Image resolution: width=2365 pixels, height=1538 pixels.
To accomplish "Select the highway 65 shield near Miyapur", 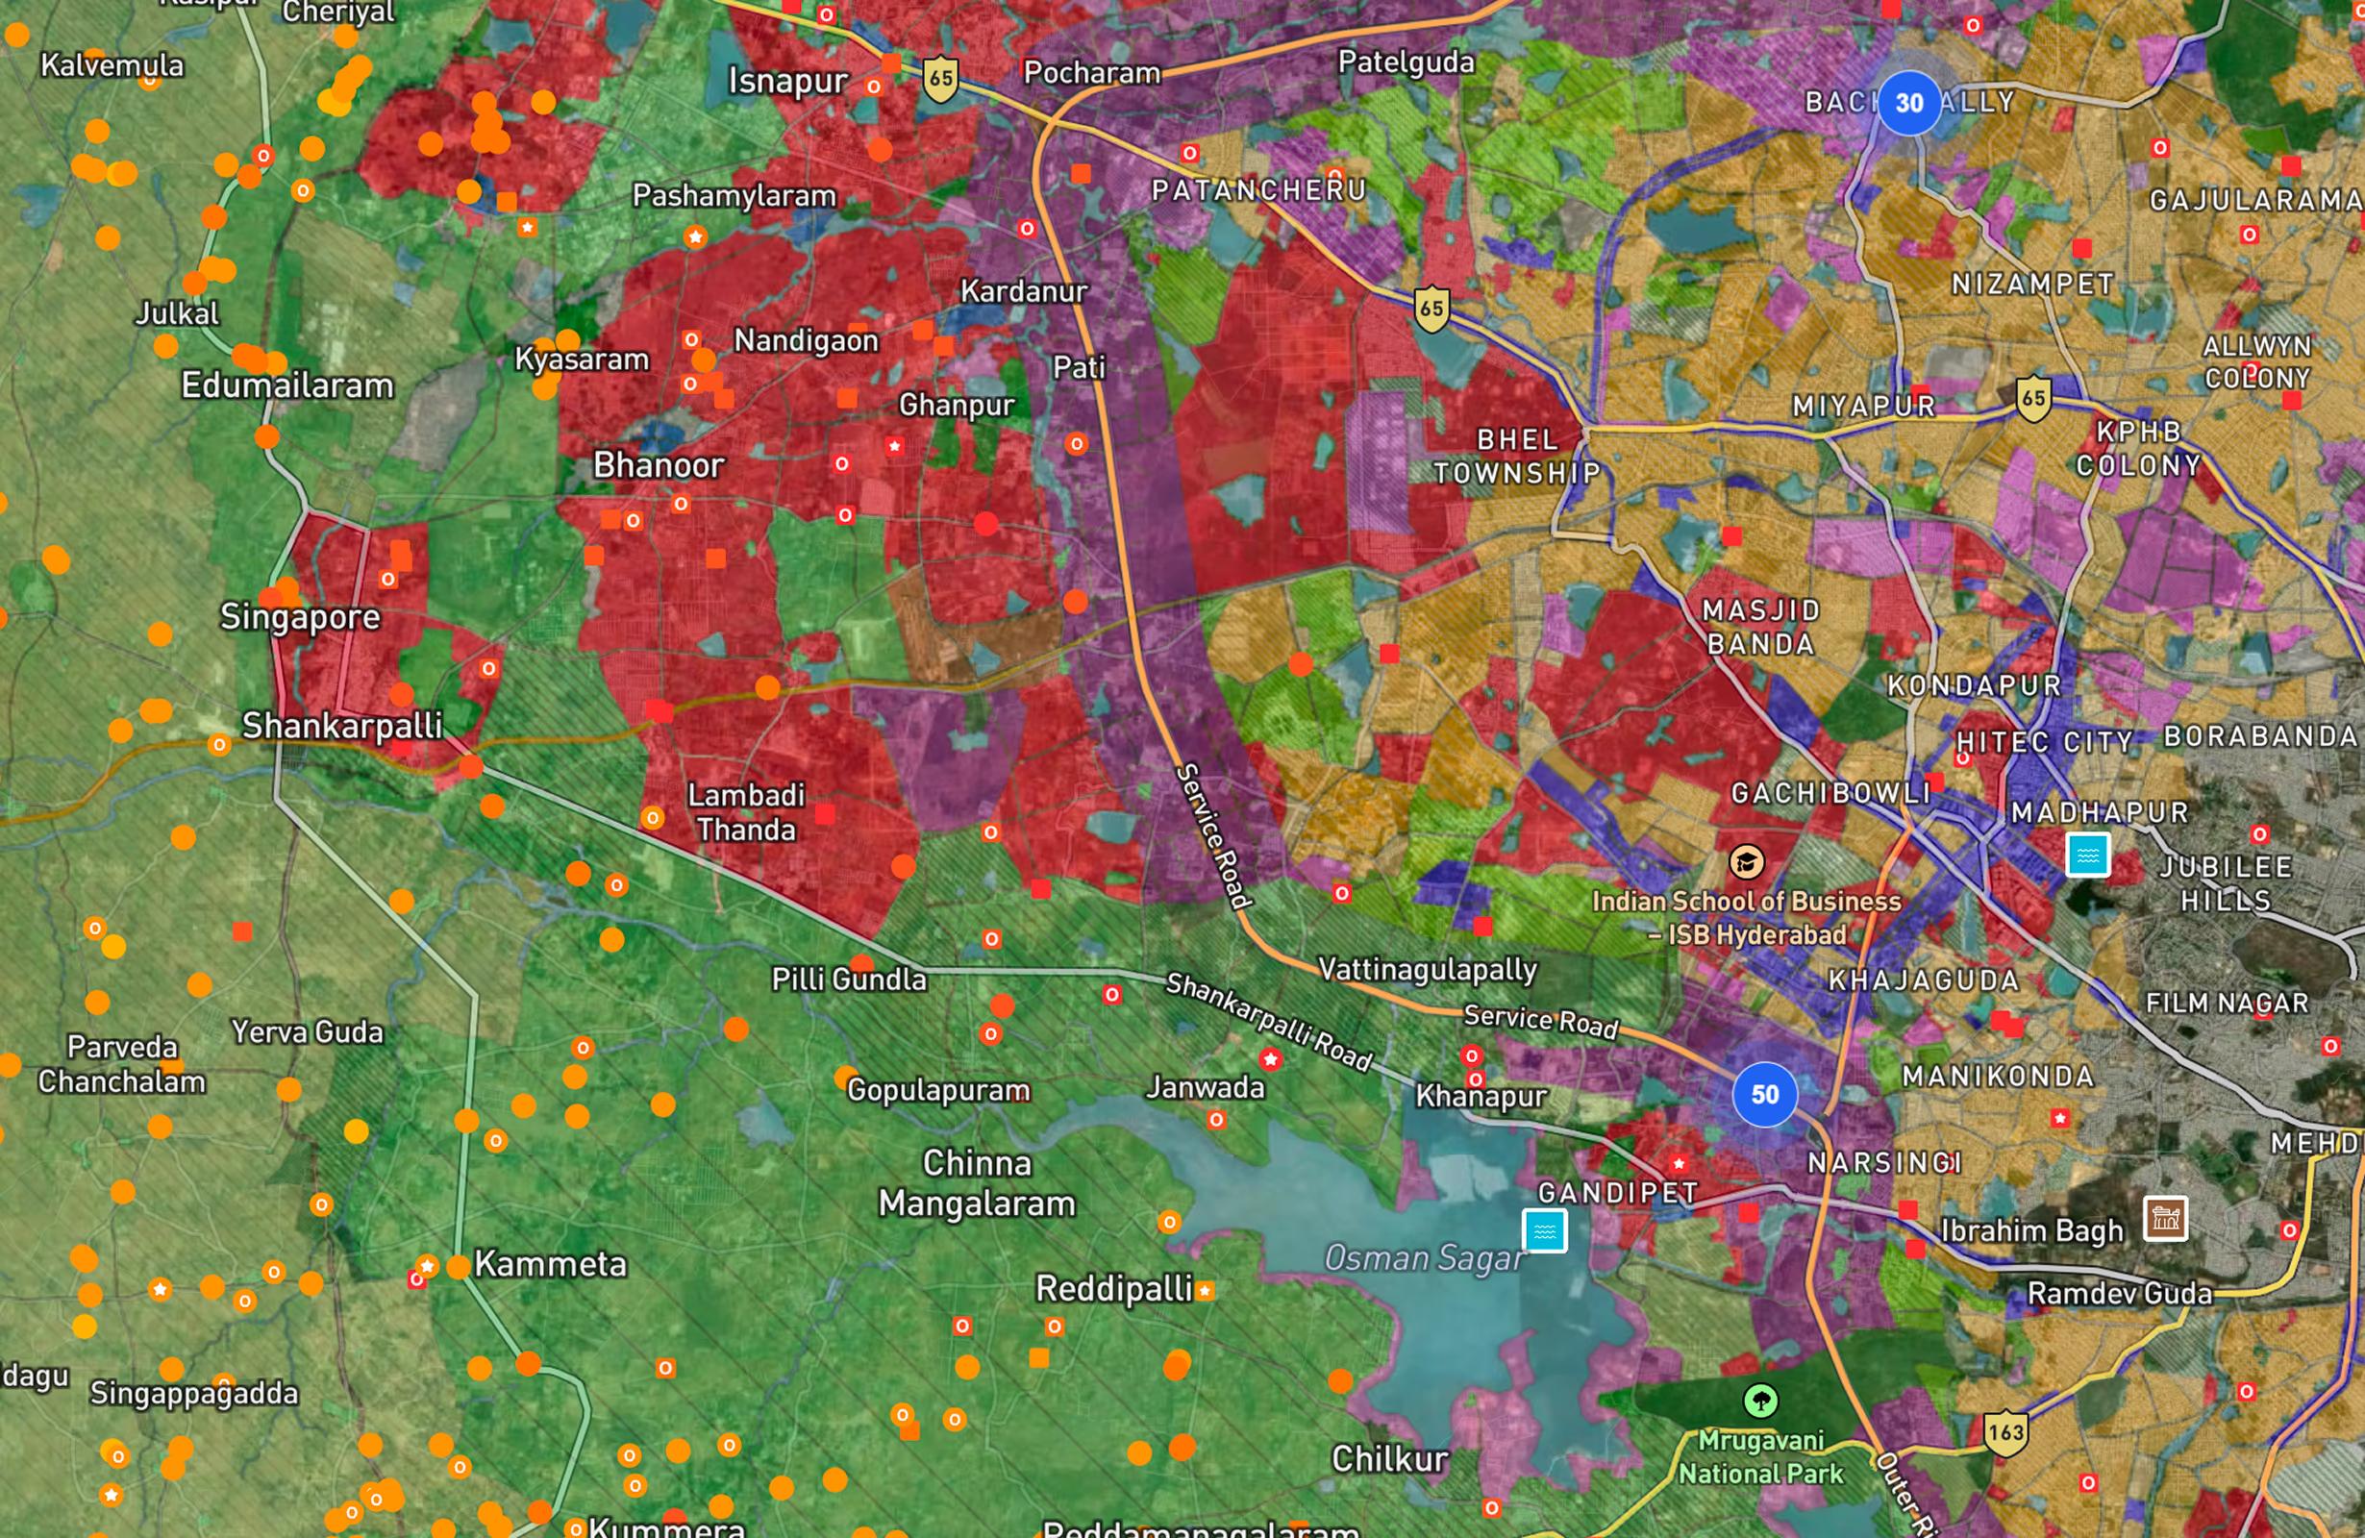I will (2033, 400).
